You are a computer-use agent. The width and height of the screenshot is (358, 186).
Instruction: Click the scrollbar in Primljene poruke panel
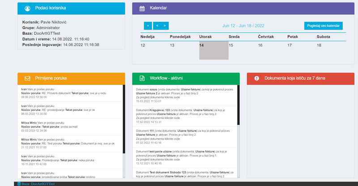coord(124,119)
